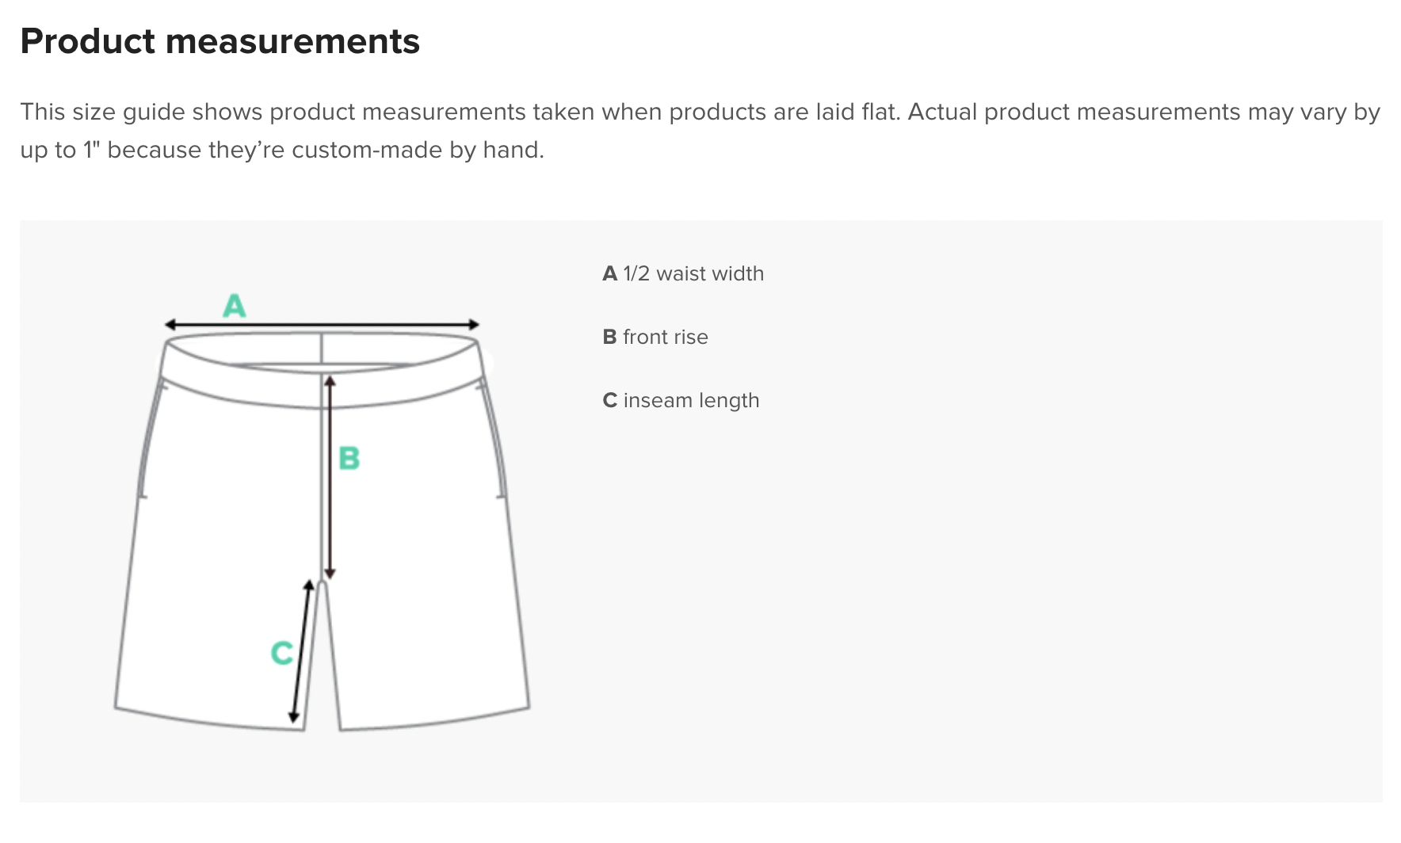Click the green letter B on diagram

pyautogui.click(x=349, y=458)
